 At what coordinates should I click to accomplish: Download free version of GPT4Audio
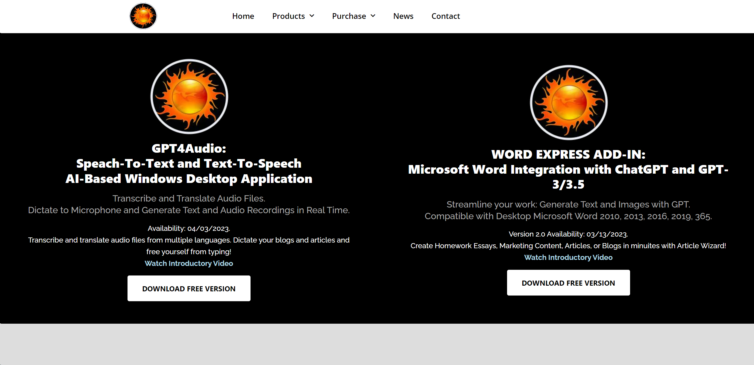(x=189, y=288)
